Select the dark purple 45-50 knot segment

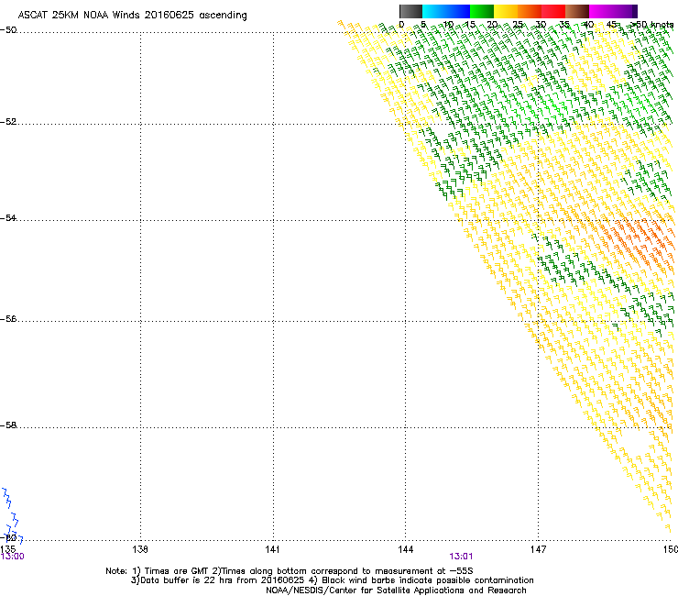click(625, 11)
